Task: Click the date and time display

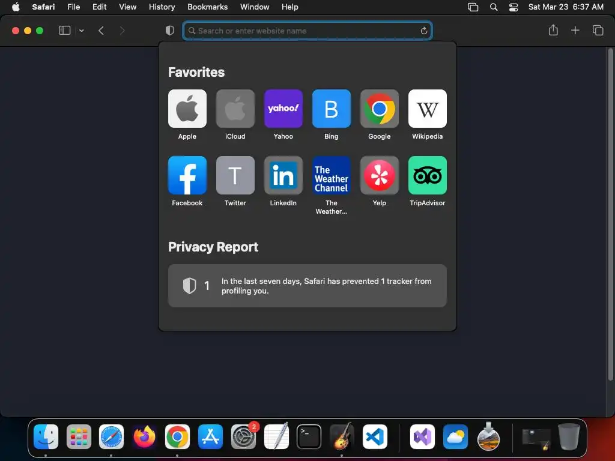Action: pyautogui.click(x=566, y=7)
